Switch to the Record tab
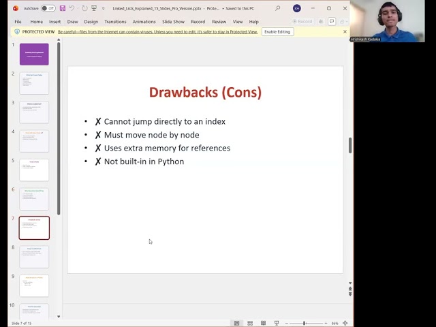 [x=198, y=22]
